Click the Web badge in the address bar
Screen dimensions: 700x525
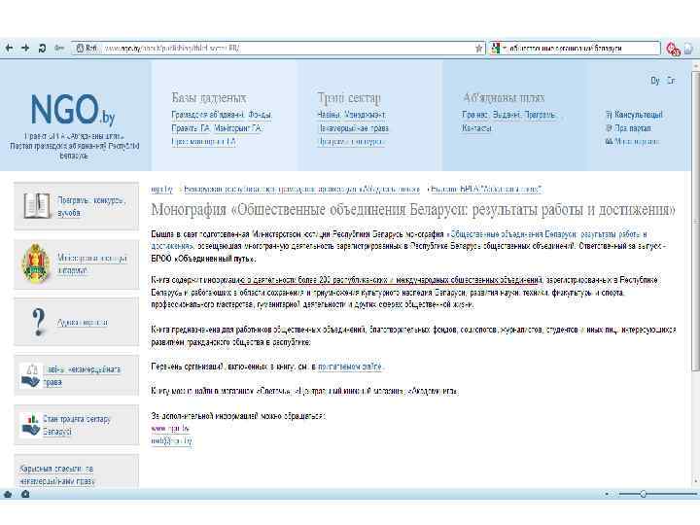click(87, 49)
